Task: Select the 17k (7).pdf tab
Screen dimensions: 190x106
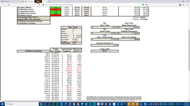Action: (x=30, y=1)
